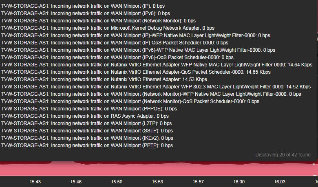Select the WAN Miniport (IPv6) traffic entry
Viewport: 318px width, 187px height.
86,13
